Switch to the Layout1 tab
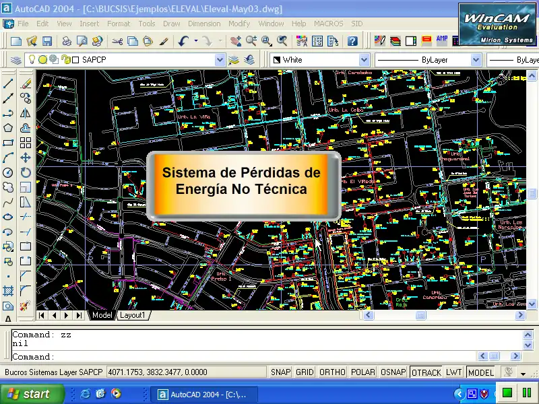 pos(133,315)
